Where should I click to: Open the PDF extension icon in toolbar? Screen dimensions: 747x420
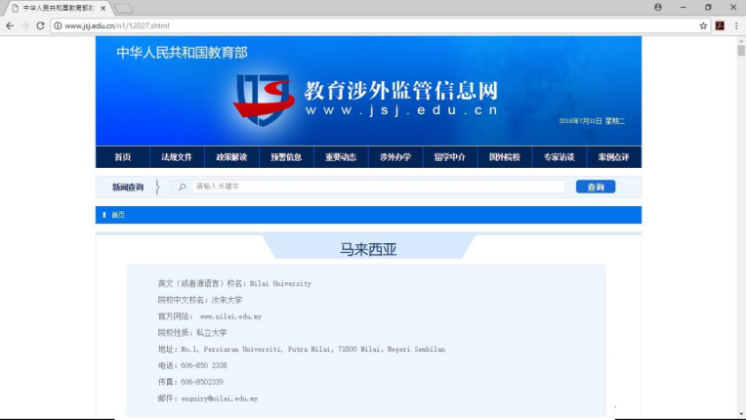coord(720,25)
